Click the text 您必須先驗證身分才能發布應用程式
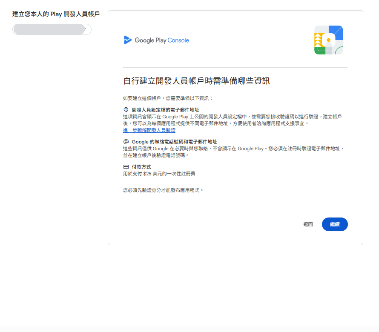The image size is (379, 332). coord(163,190)
